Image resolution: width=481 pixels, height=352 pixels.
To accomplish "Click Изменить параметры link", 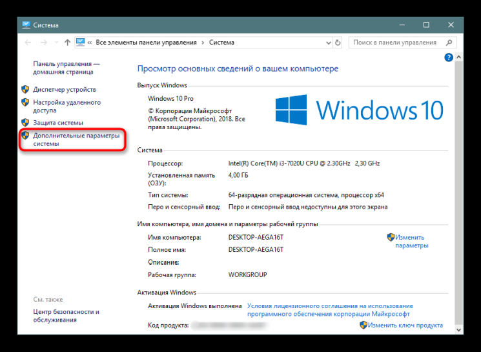I will pos(412,241).
